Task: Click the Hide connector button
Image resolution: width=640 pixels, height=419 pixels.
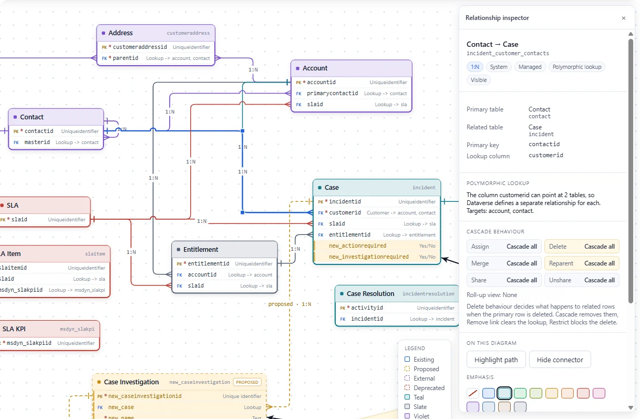Action: tap(560, 360)
